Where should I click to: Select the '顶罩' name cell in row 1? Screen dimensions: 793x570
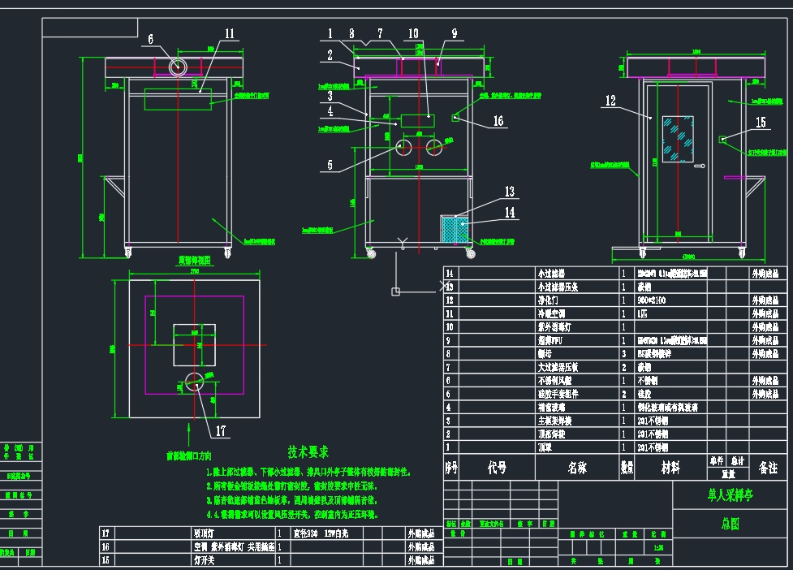click(545, 447)
